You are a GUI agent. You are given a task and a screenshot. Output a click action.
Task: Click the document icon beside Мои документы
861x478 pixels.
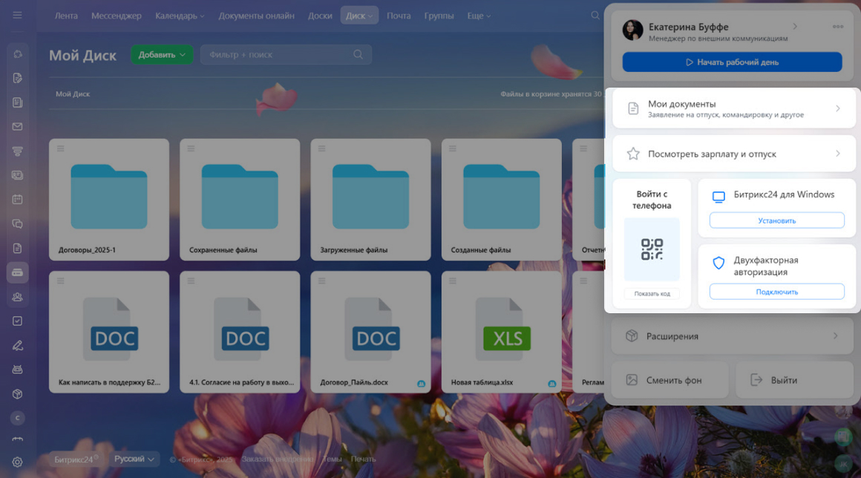click(633, 108)
